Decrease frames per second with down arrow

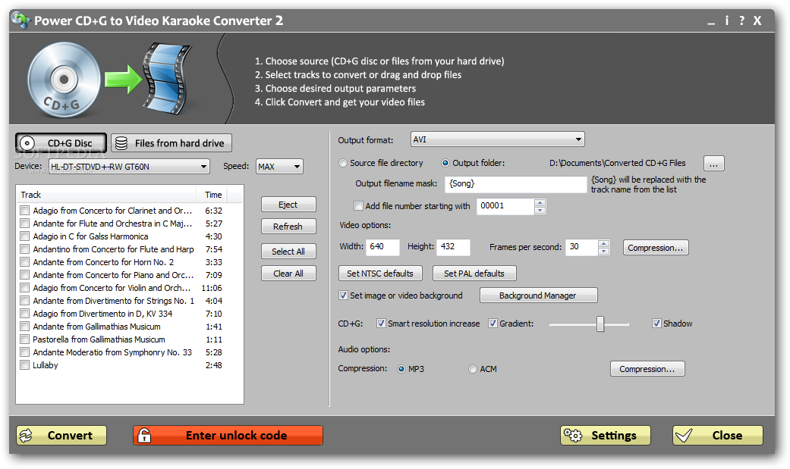(603, 251)
